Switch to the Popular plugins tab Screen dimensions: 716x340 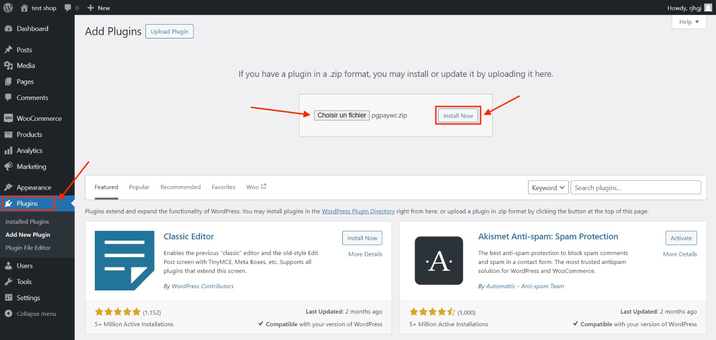click(139, 187)
